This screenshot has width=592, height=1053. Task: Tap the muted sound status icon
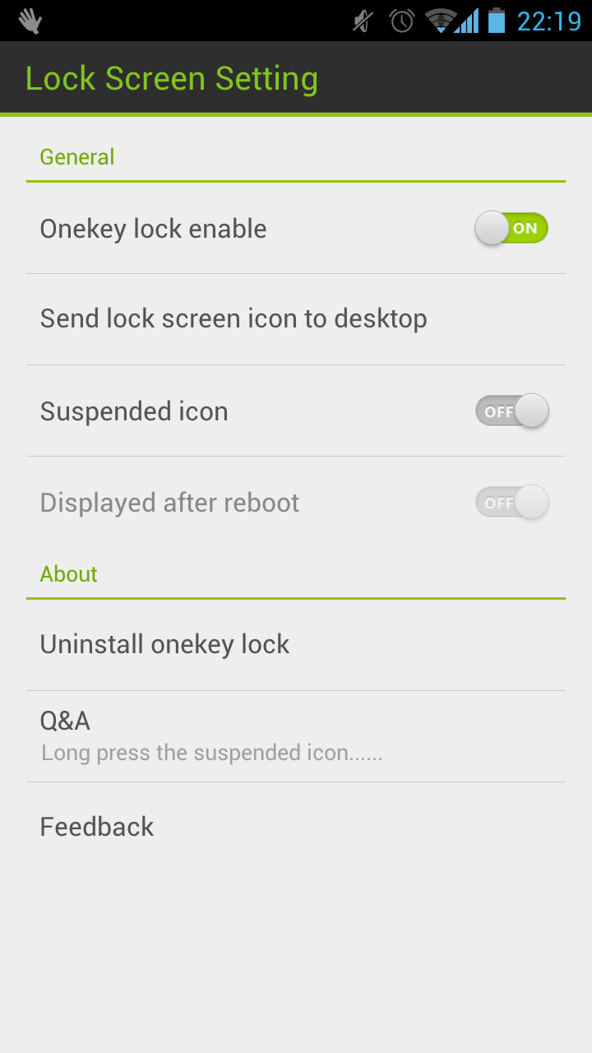(363, 21)
